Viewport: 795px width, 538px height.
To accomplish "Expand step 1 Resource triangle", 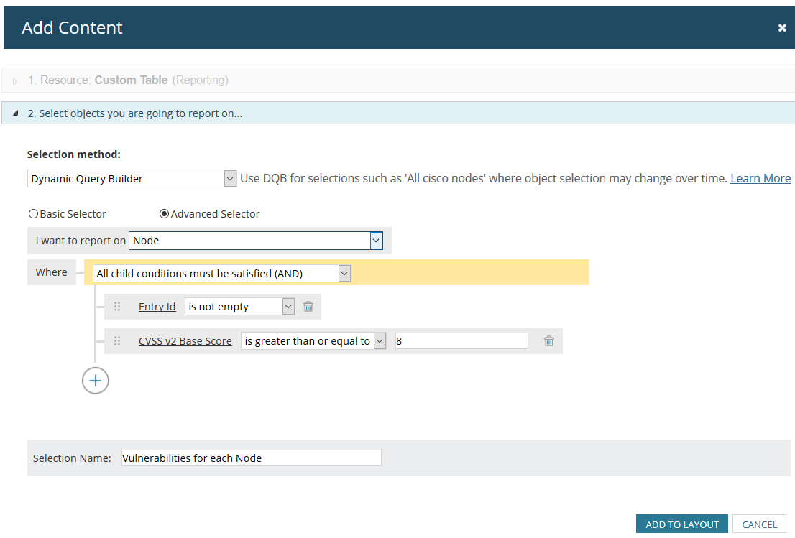I will point(16,81).
